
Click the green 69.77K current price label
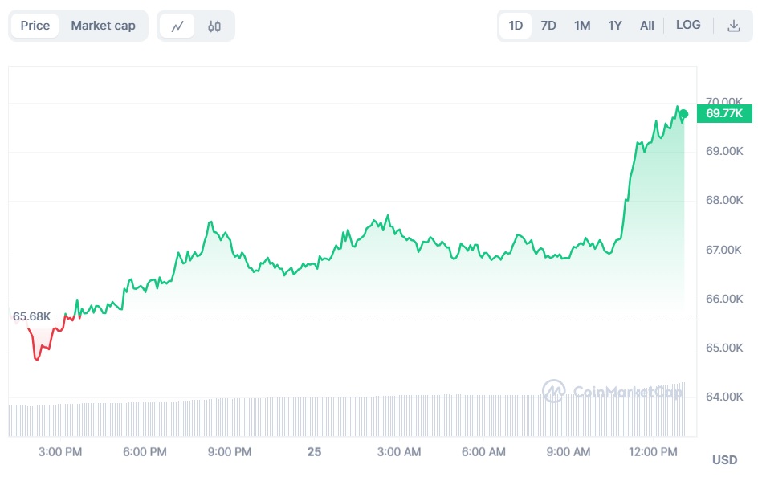(x=724, y=113)
